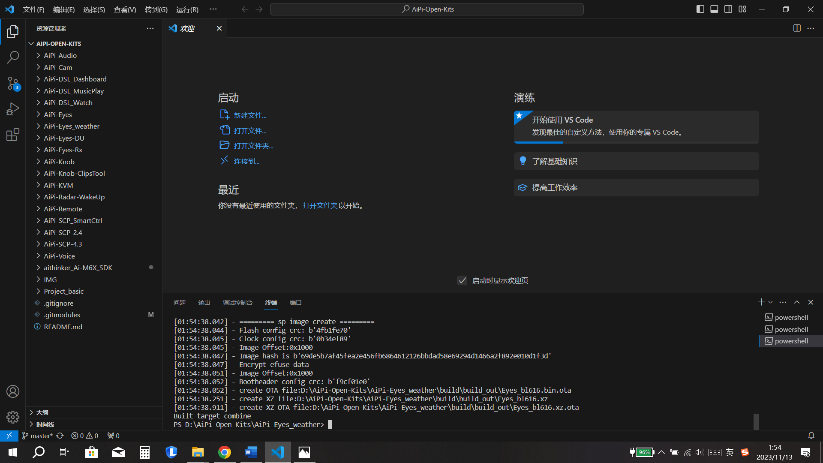823x463 pixels.
Task: Split the editor to the right
Action: 797,28
